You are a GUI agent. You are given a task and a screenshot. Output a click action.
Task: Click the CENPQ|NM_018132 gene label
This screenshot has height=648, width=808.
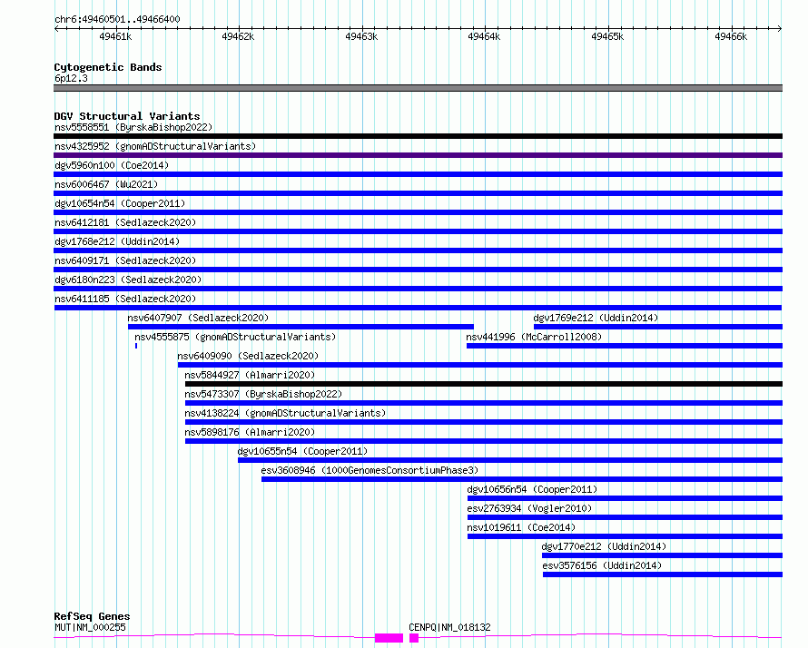coord(449,627)
